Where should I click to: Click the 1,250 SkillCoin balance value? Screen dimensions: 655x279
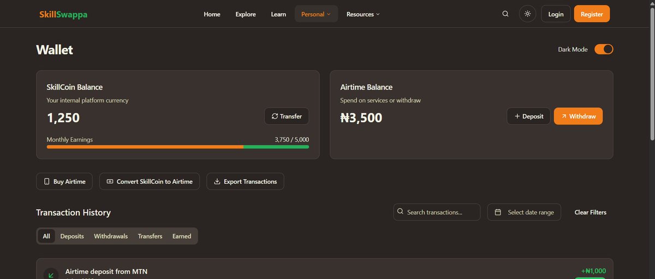pos(63,117)
